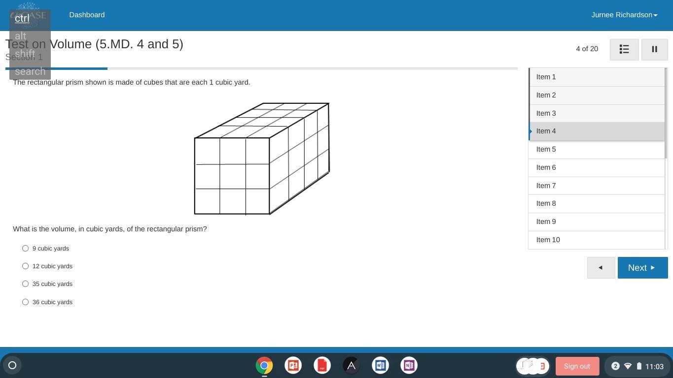
Task: Open OneNote from the shelf
Action: 409,366
